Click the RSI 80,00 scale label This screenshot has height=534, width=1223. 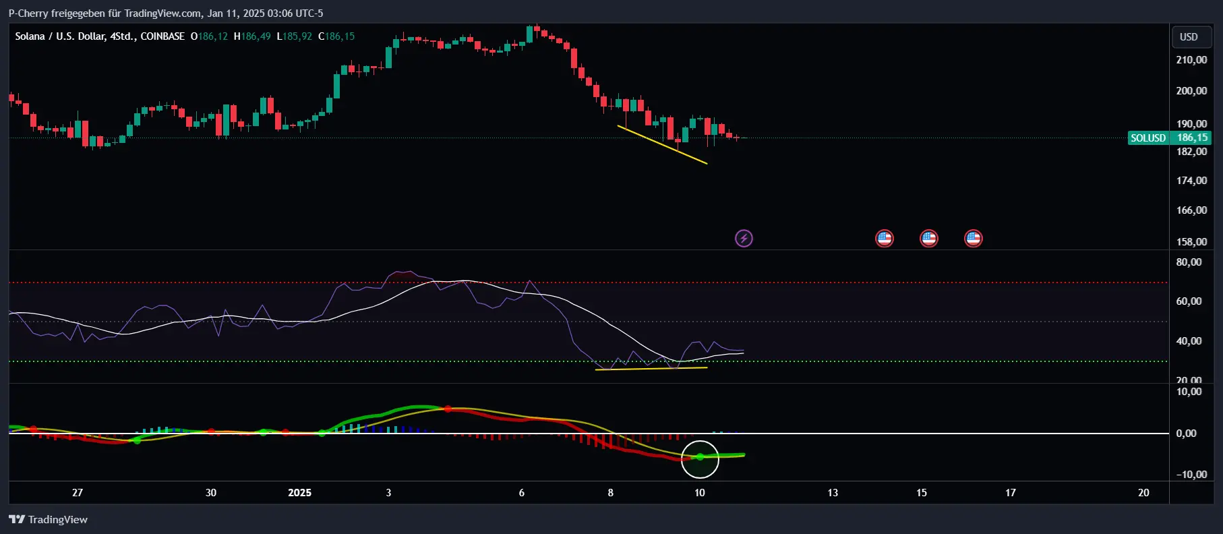[x=1189, y=262]
